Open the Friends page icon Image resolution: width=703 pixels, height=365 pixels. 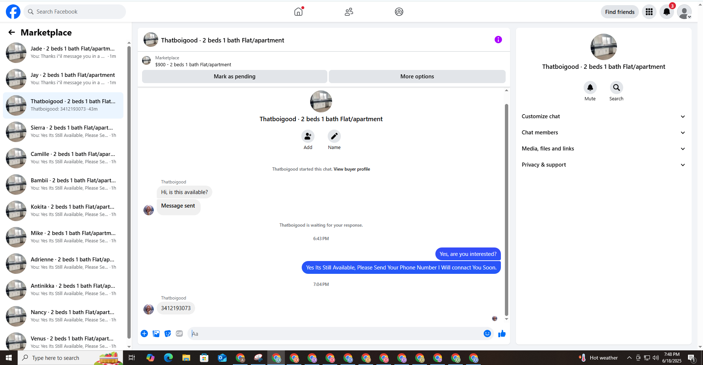(x=349, y=12)
